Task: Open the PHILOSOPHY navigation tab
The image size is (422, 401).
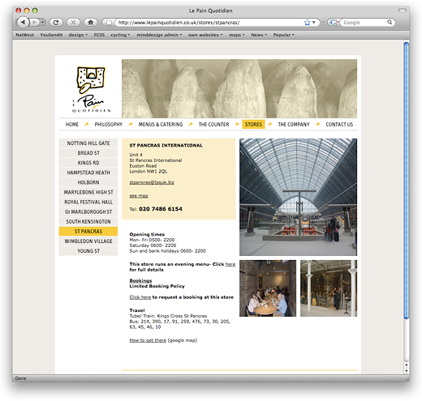Action: tap(109, 125)
